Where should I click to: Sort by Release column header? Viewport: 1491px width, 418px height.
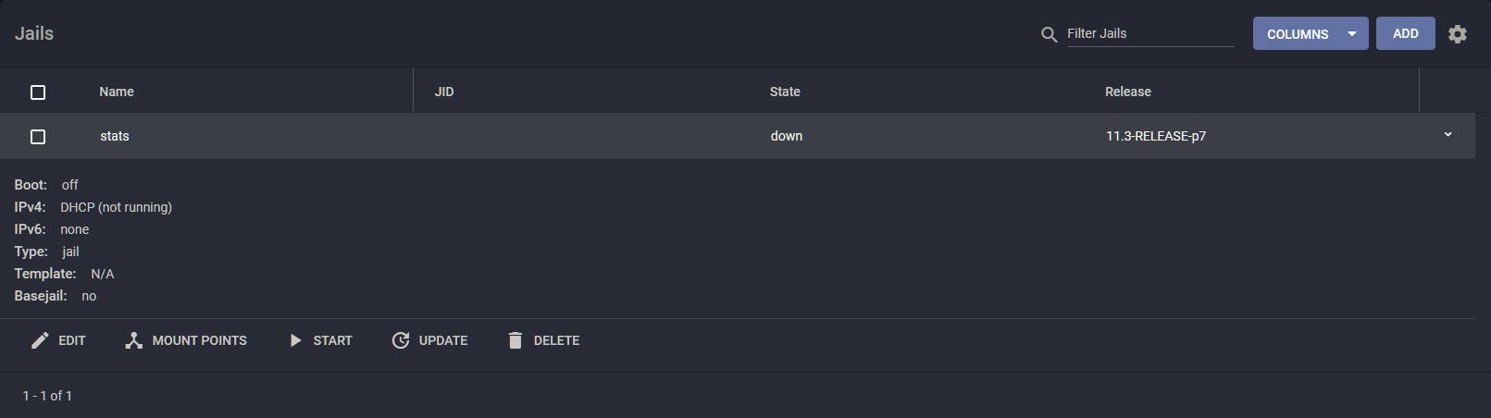click(1128, 92)
